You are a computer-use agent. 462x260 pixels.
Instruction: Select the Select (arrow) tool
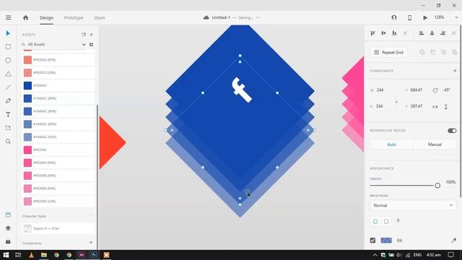point(8,33)
